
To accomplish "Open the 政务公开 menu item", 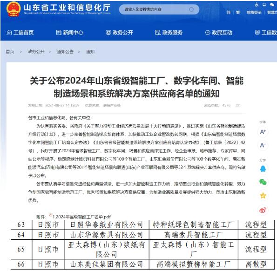I will [119, 33].
